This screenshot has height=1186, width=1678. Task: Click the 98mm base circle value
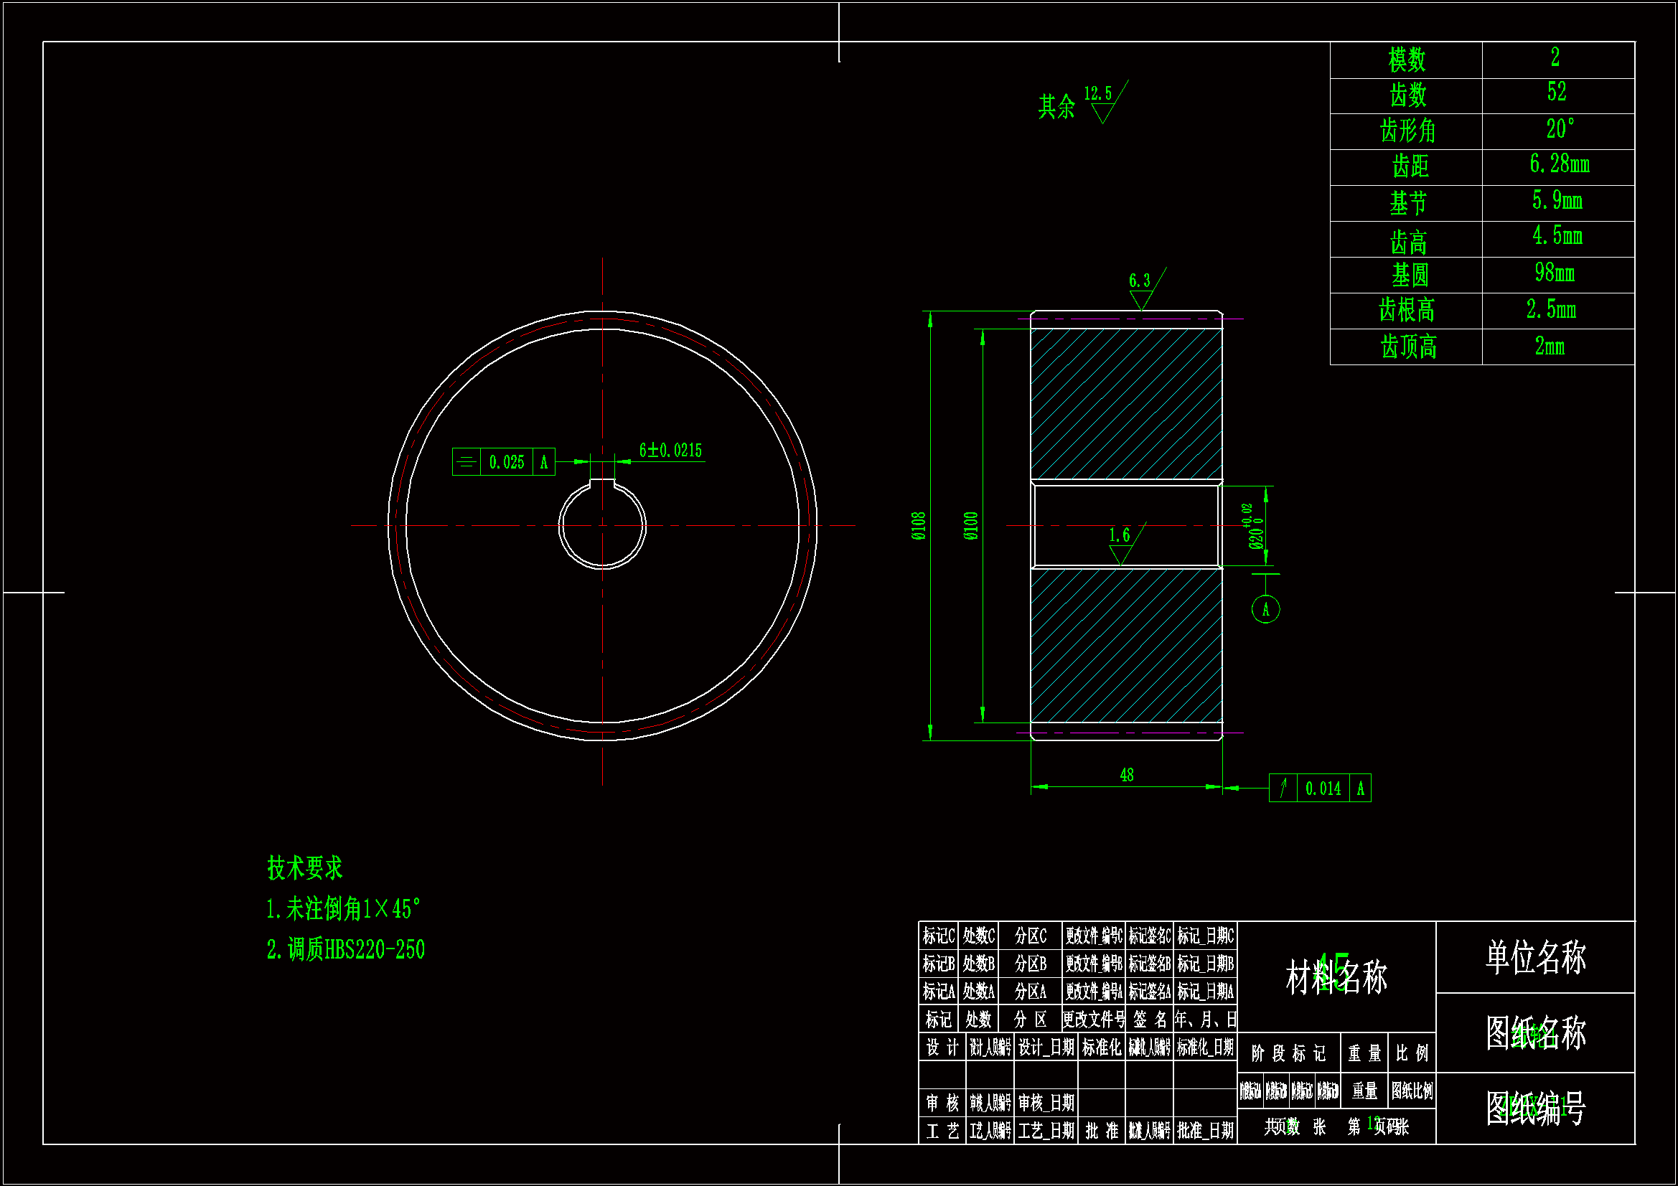(x=1555, y=273)
